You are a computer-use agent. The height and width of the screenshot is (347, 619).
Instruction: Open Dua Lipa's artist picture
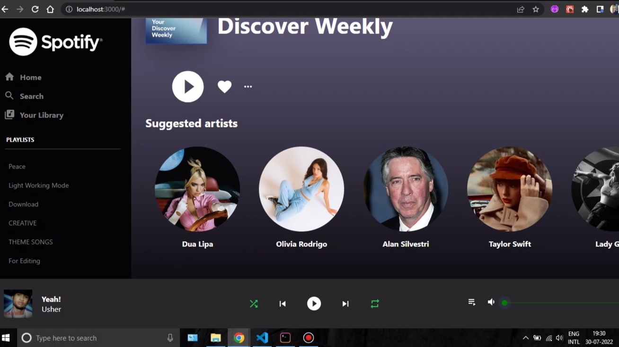click(x=197, y=189)
